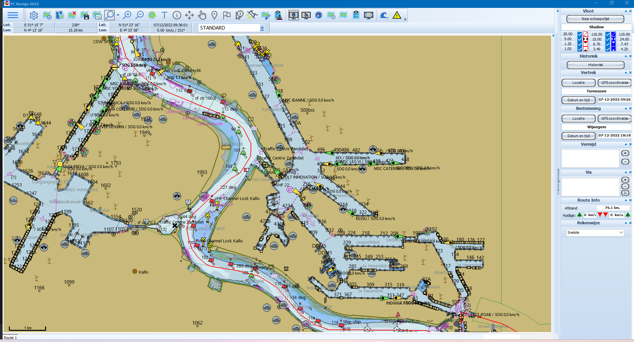Switch to the Route 1 tab
Screen dimensions: 634x342
[10, 338]
